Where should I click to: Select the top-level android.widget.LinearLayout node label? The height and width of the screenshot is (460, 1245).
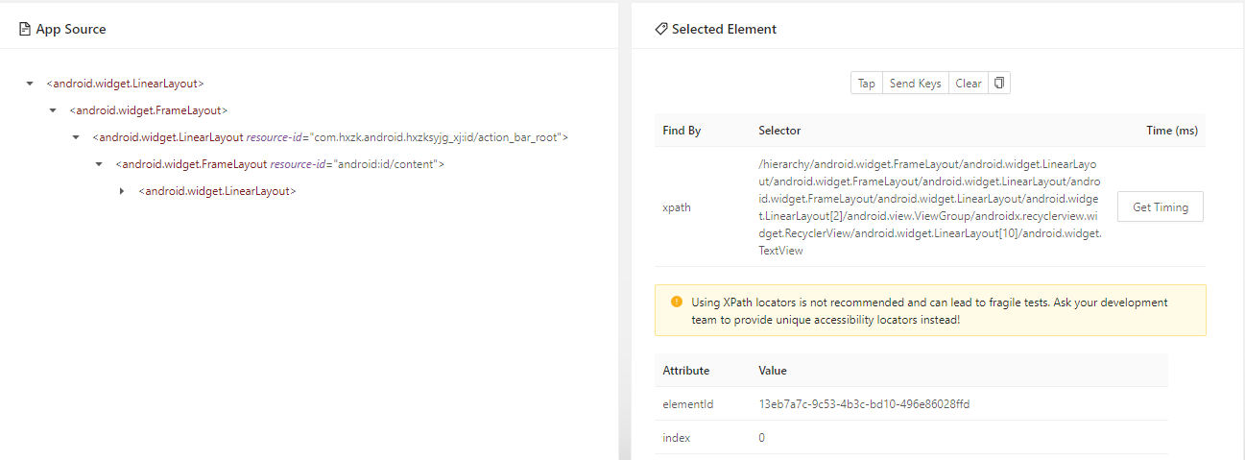pyautogui.click(x=125, y=84)
